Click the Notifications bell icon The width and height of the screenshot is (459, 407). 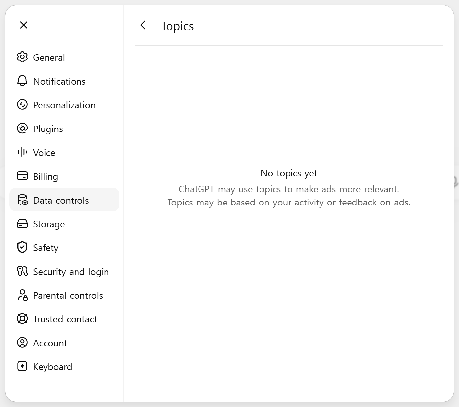coord(22,81)
